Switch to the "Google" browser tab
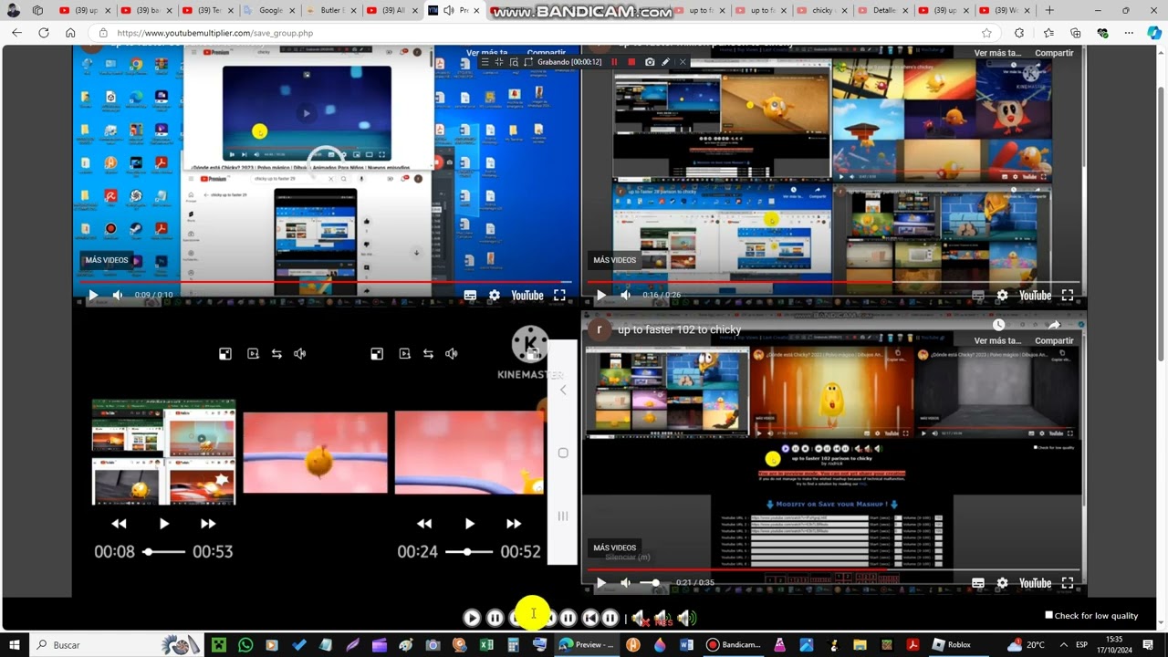Screen dimensions: 1168x657 (x=268, y=10)
